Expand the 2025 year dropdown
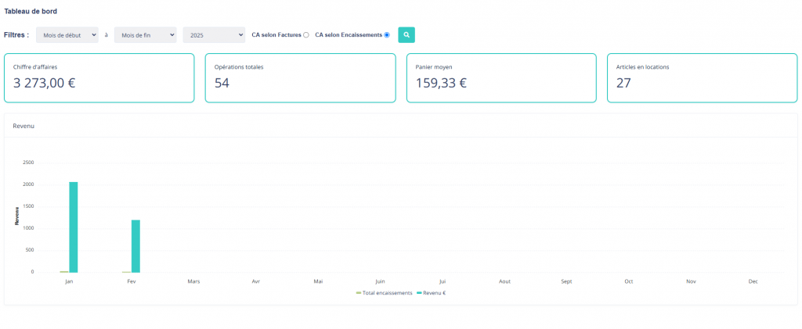The height and width of the screenshot is (329, 802). coord(214,35)
